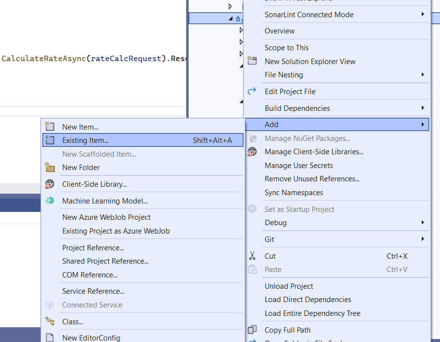440x342 pixels.
Task: Click the Manage NuGet Packages icon
Action: coord(252,138)
